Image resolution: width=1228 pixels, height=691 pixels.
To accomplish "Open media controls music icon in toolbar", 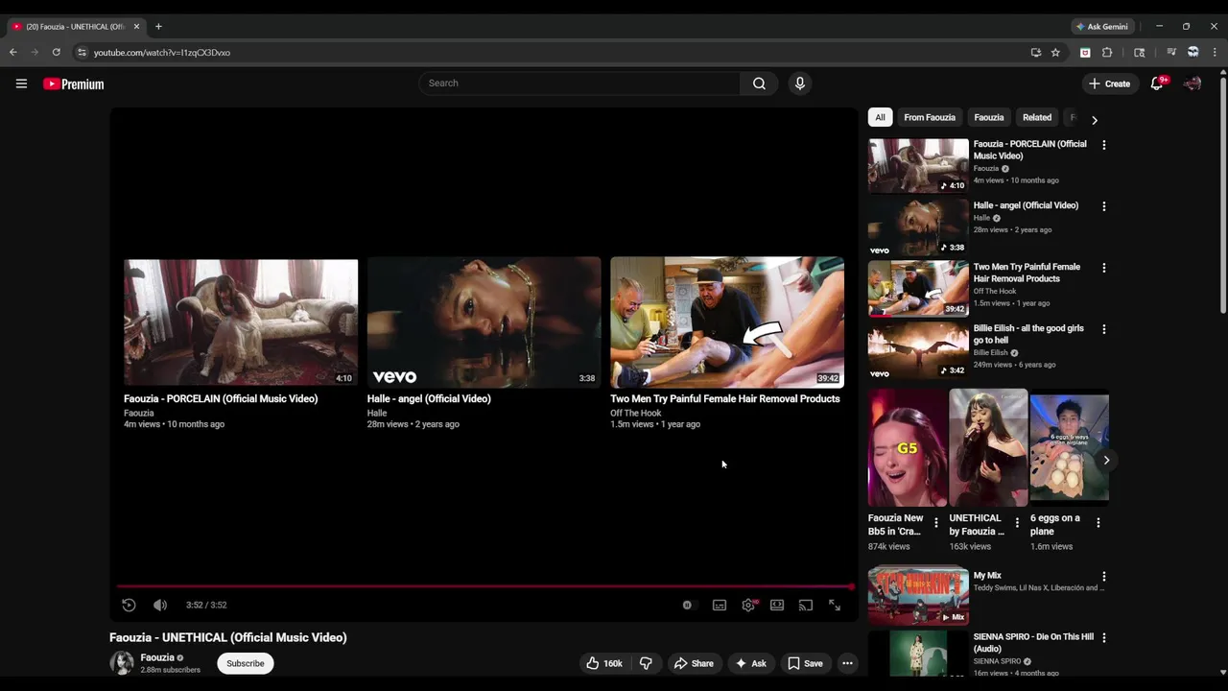I will point(1171,53).
